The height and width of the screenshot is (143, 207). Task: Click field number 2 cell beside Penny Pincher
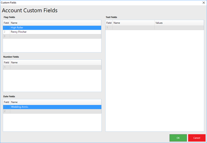[6, 32]
